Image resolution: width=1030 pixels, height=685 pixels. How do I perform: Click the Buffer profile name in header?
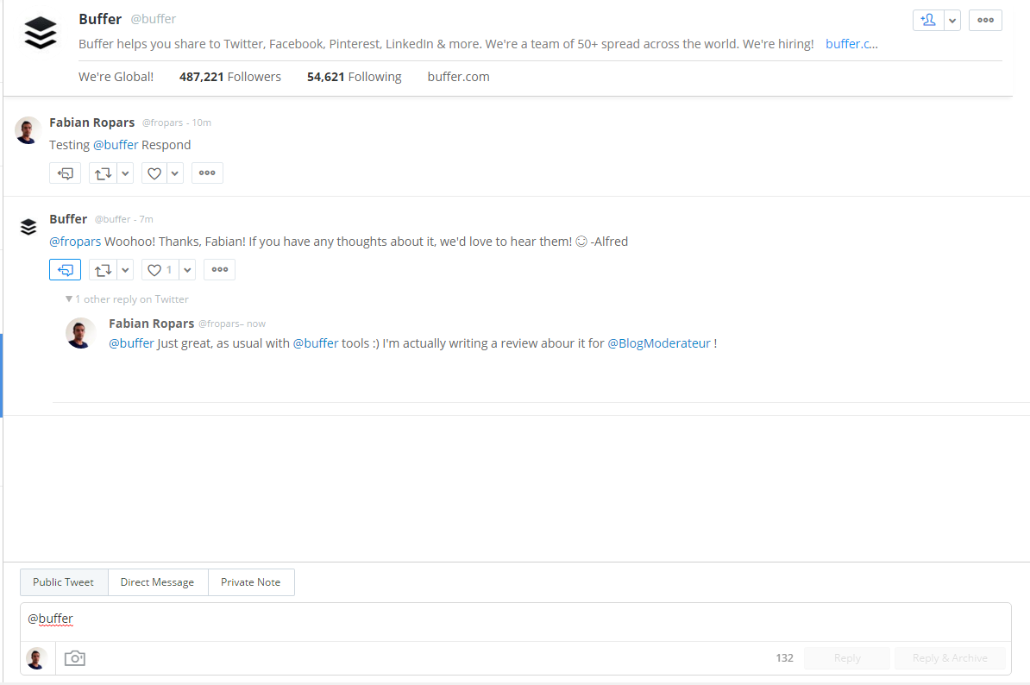(x=100, y=19)
